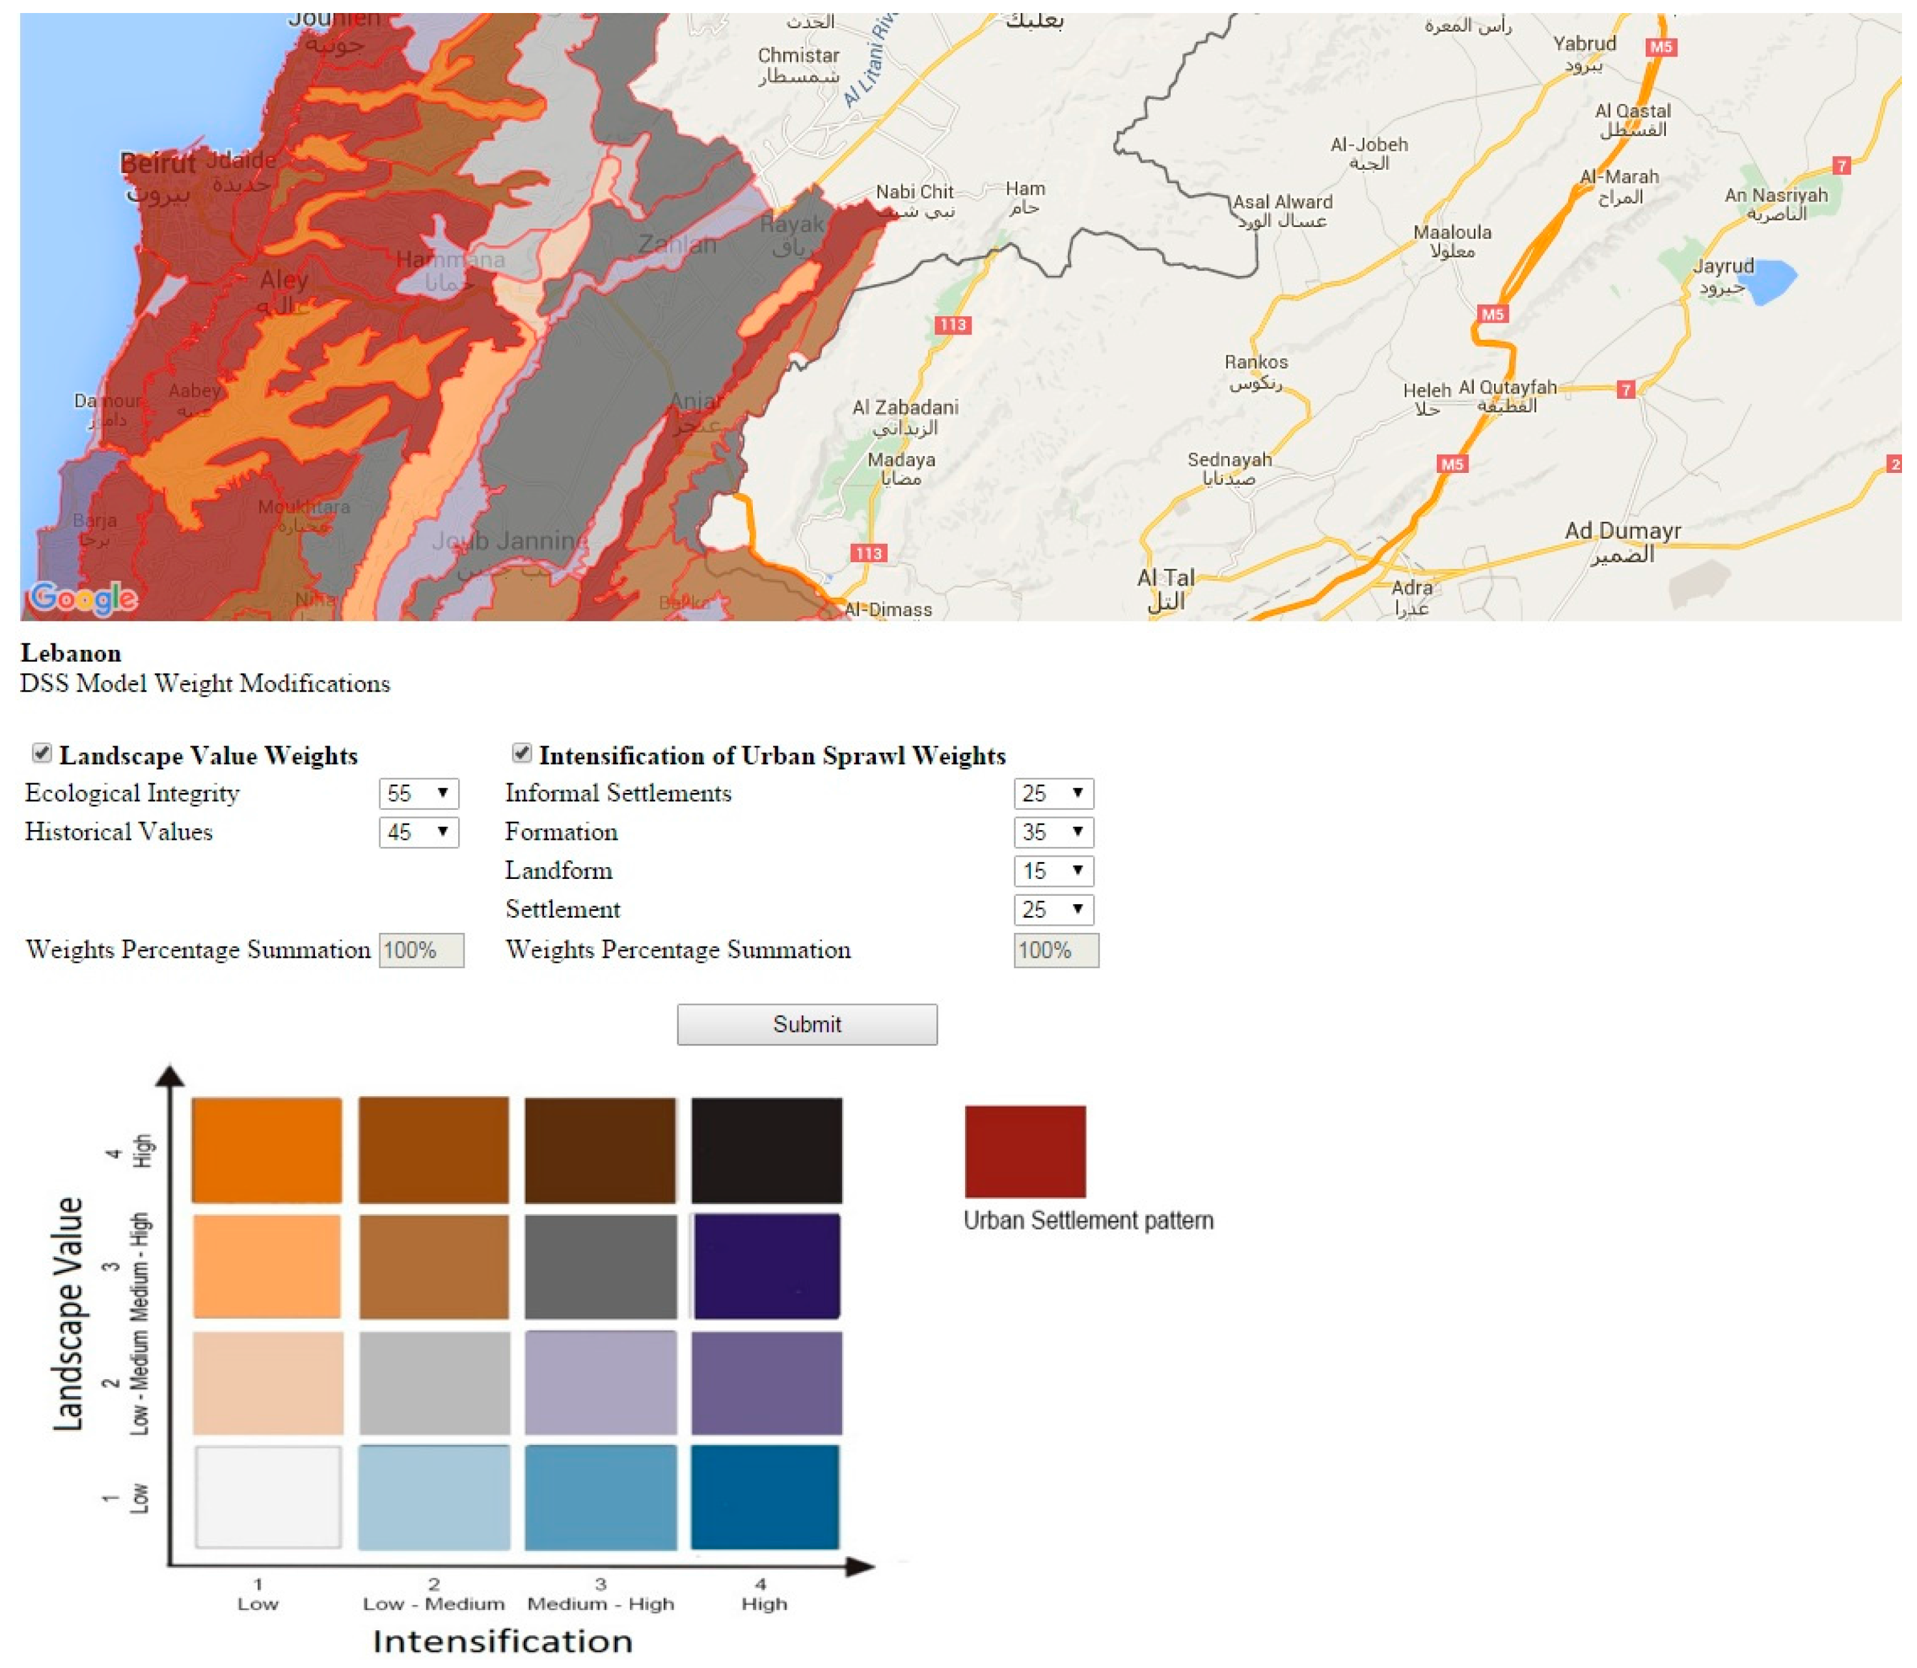Image resolution: width=1917 pixels, height=1668 pixels.
Task: Click the route 7 marker near An Nasriyah
Action: pyautogui.click(x=1842, y=166)
